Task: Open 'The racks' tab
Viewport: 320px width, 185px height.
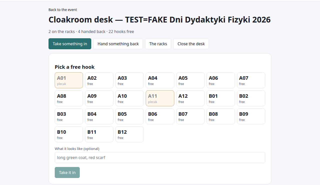Action: [158, 44]
